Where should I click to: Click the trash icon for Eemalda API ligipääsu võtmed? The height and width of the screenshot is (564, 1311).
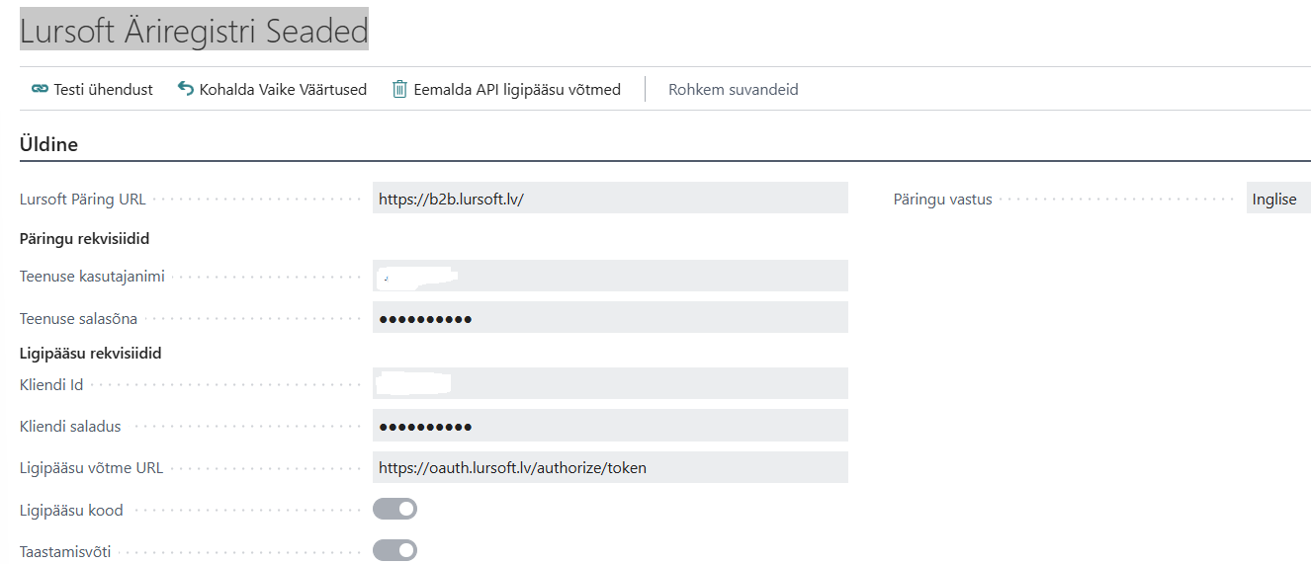[399, 89]
